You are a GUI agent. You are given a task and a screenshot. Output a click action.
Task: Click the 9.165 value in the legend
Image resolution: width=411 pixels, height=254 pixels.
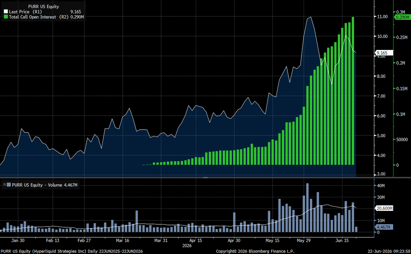[x=76, y=12]
